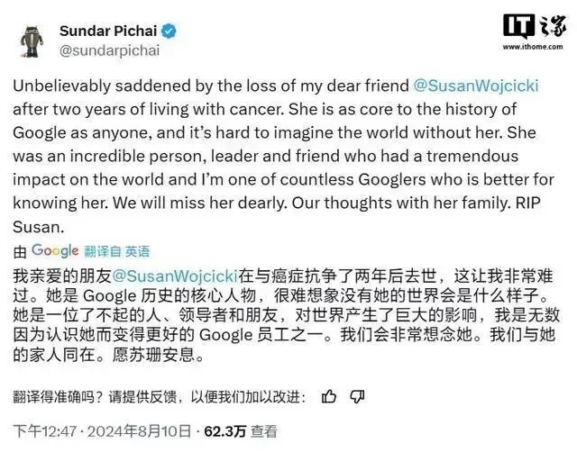The height and width of the screenshot is (452, 577).
Task: Click the thumbs-up translation feedback icon
Action: point(329,395)
